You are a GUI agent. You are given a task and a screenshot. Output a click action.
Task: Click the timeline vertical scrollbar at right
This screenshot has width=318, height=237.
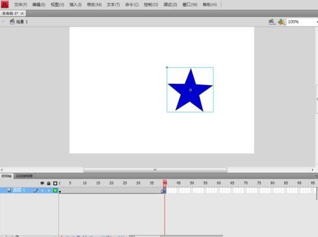(x=317, y=193)
